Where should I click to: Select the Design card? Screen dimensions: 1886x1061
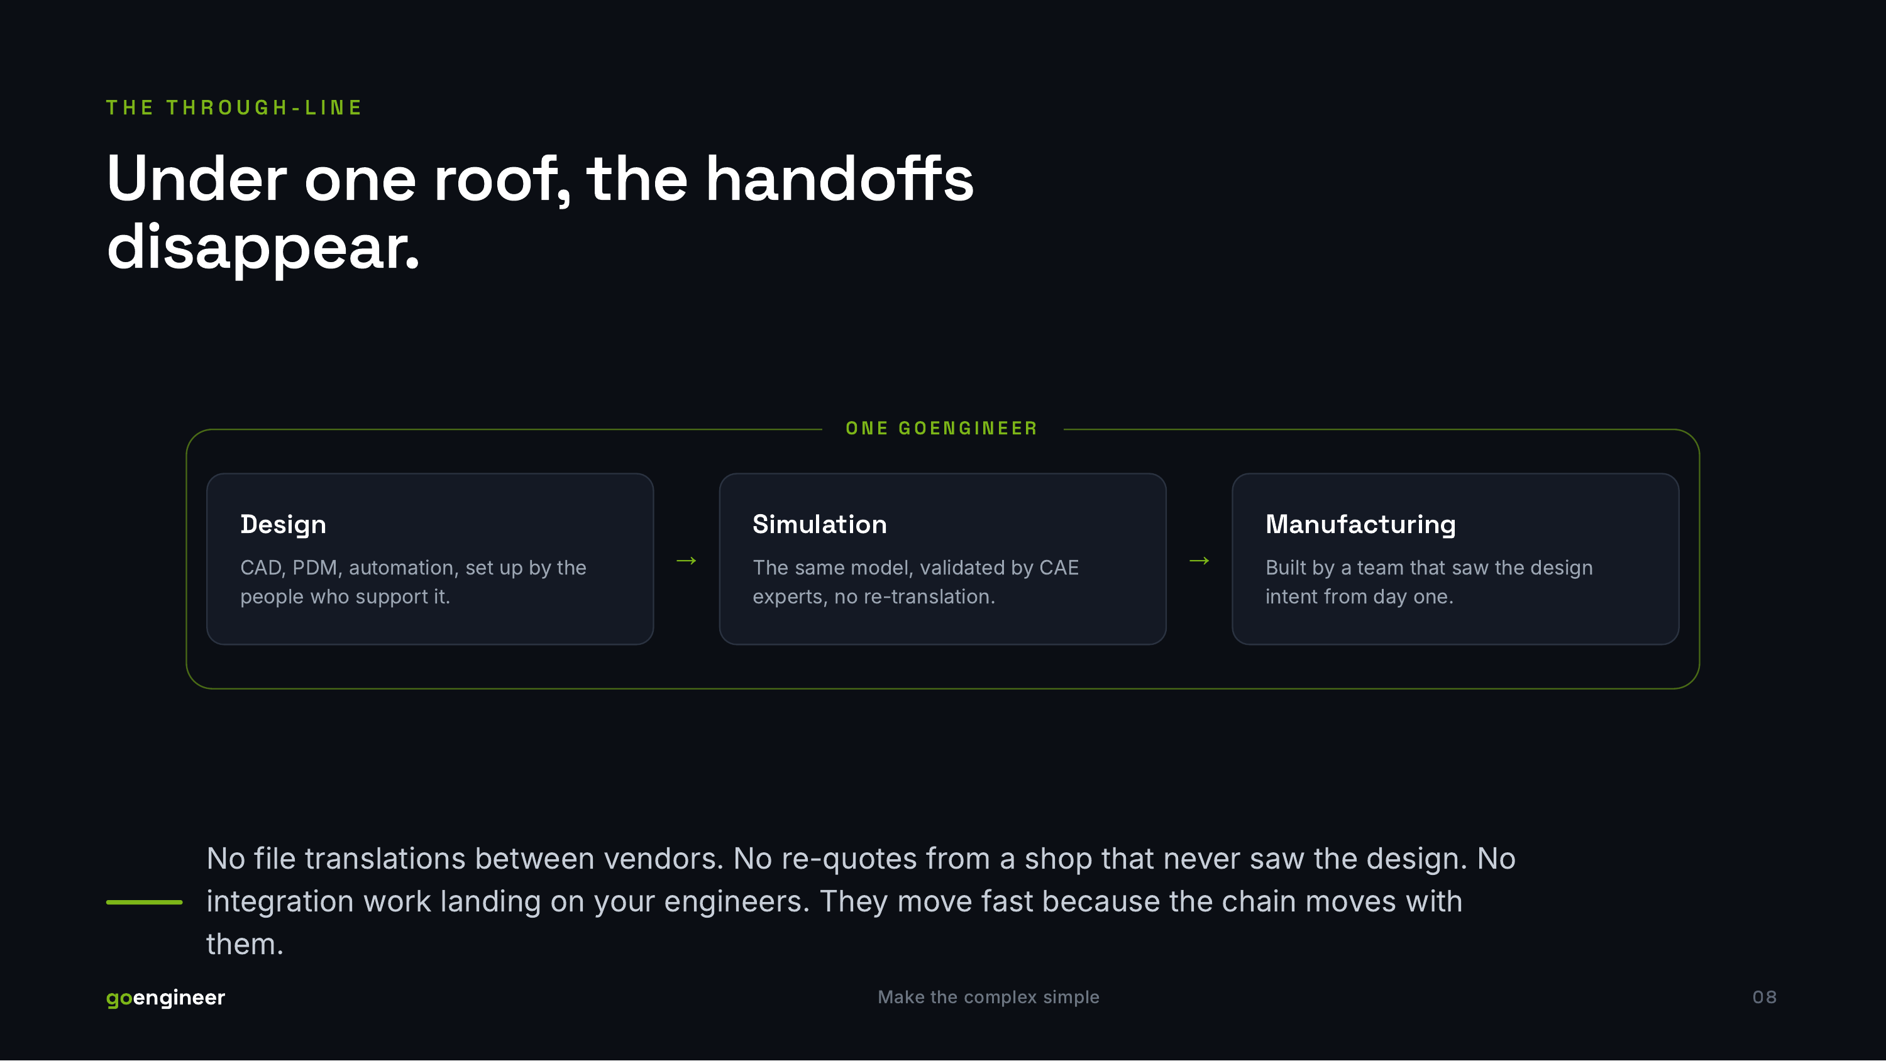click(430, 559)
